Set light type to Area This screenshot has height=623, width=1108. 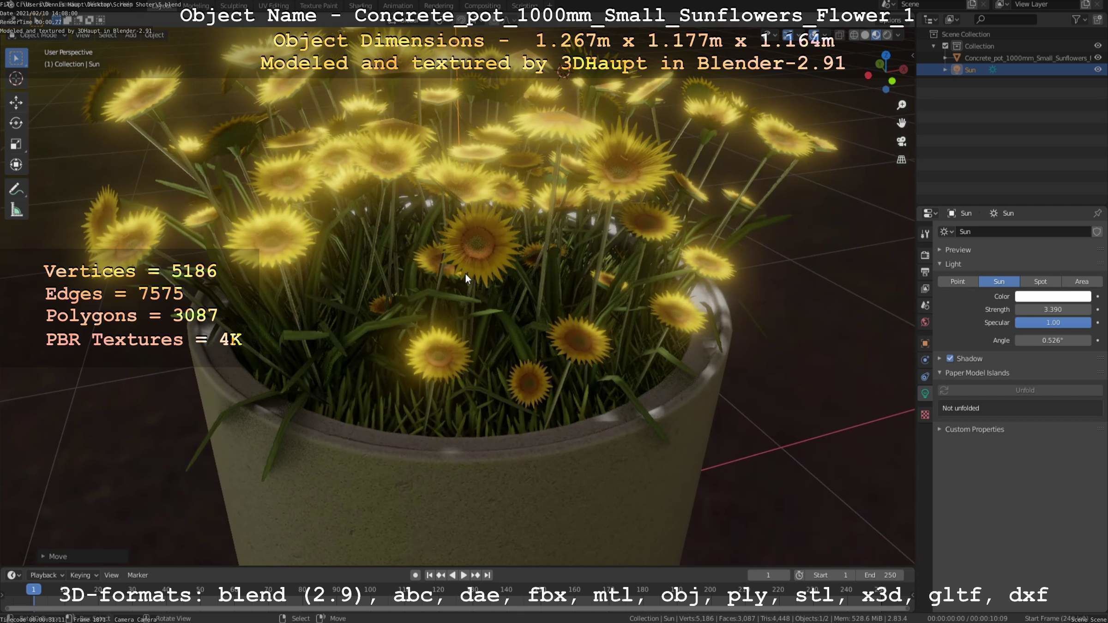tap(1082, 282)
